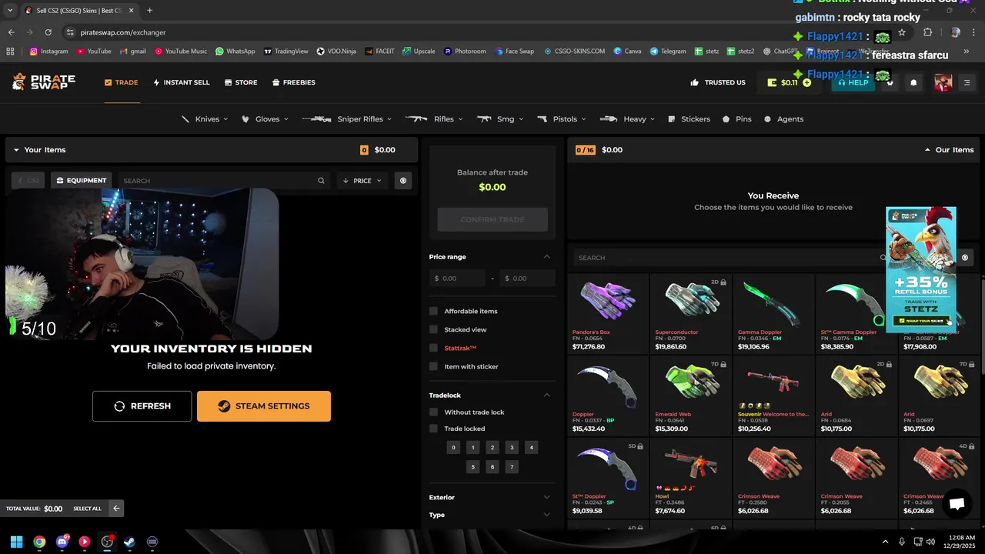Tick the Stattrak™ checkbox
The image size is (985, 554).
click(433, 348)
